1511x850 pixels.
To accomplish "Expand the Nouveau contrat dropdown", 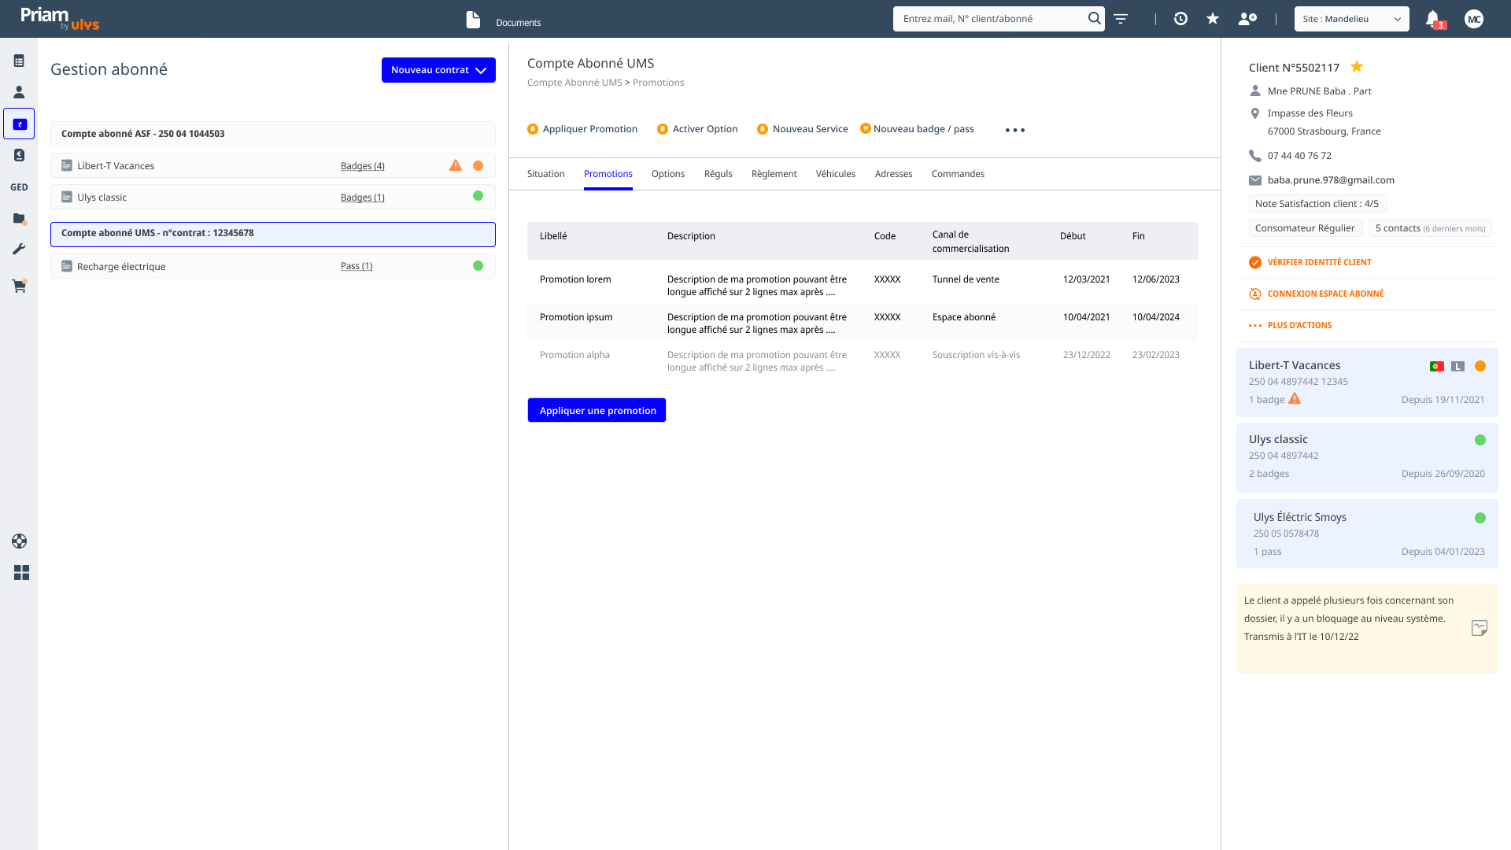I will 438,70.
